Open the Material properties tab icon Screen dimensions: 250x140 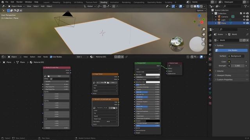(x=210, y=98)
